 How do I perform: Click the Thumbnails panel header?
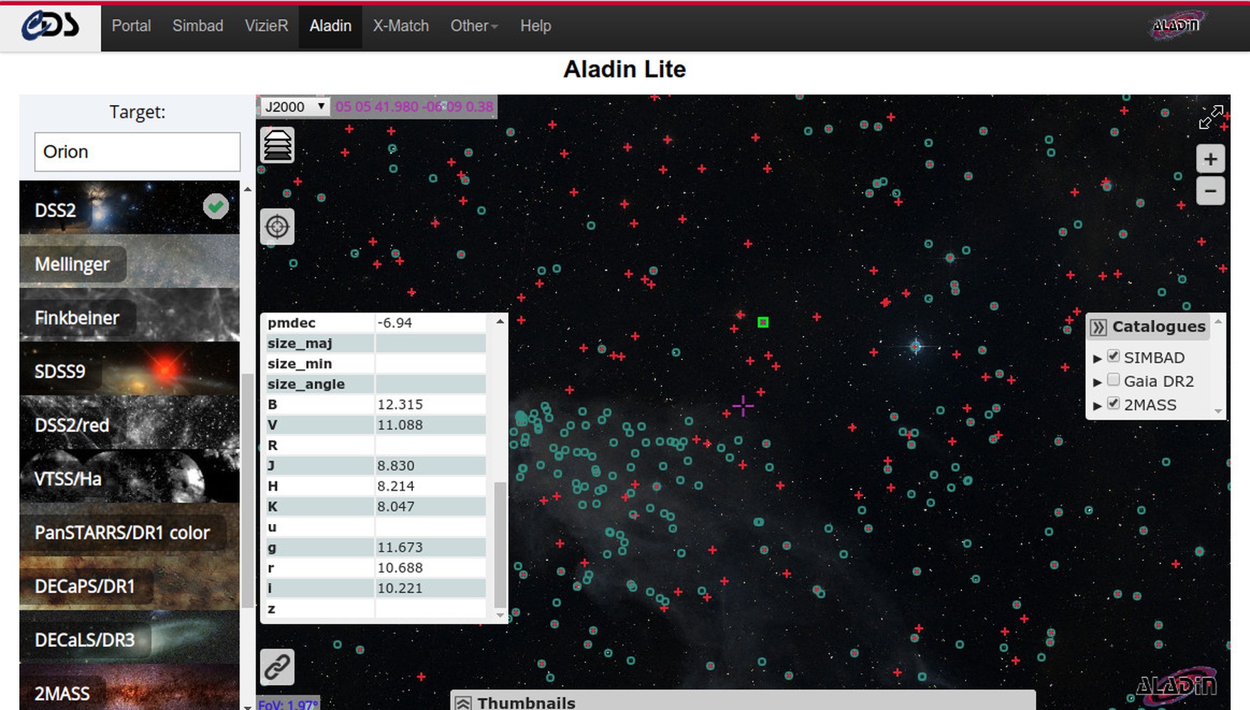pos(743,701)
